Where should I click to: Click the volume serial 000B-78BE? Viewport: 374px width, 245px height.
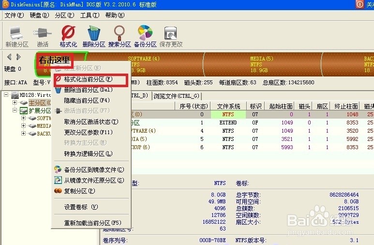212,240
